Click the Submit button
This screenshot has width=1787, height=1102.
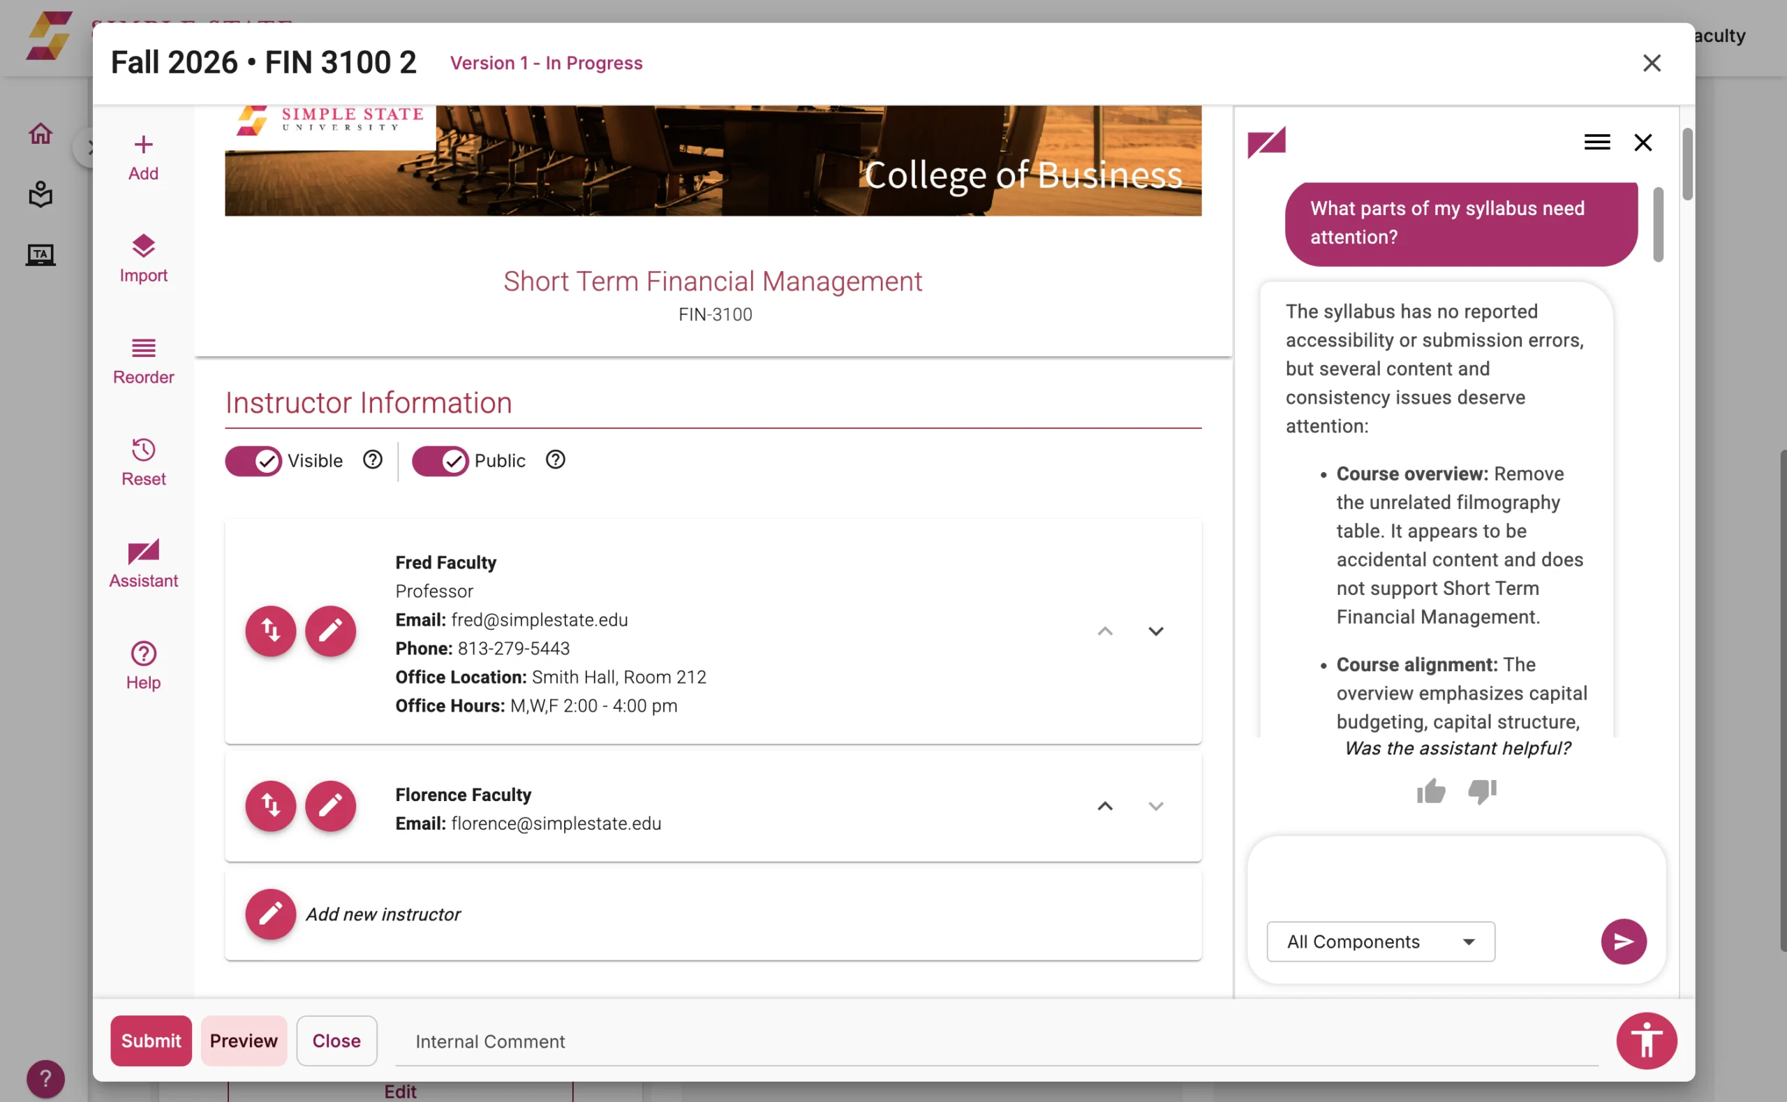pyautogui.click(x=151, y=1040)
